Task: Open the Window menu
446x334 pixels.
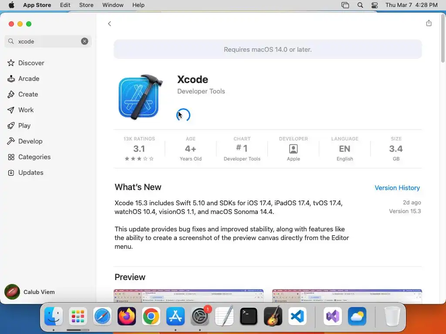Action: (113, 5)
